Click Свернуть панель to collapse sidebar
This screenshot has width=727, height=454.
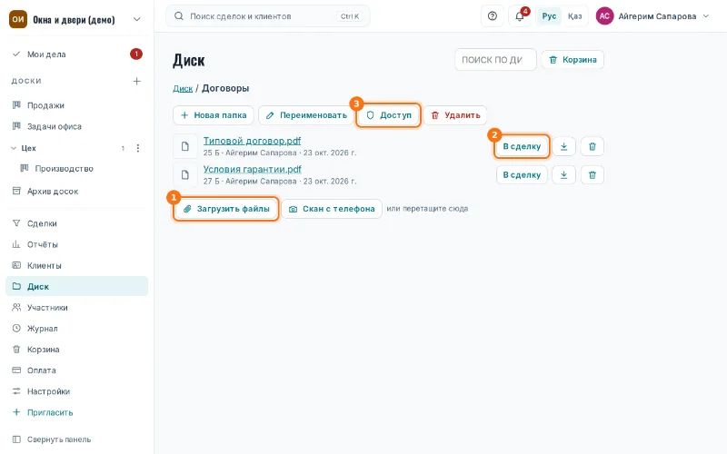[77, 439]
